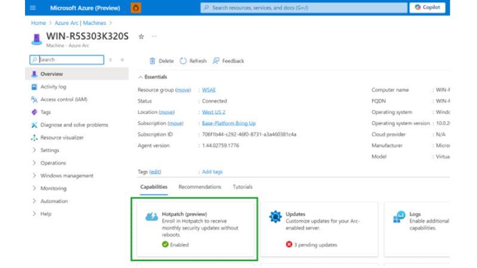Open the hamburger portal menu

[33, 8]
